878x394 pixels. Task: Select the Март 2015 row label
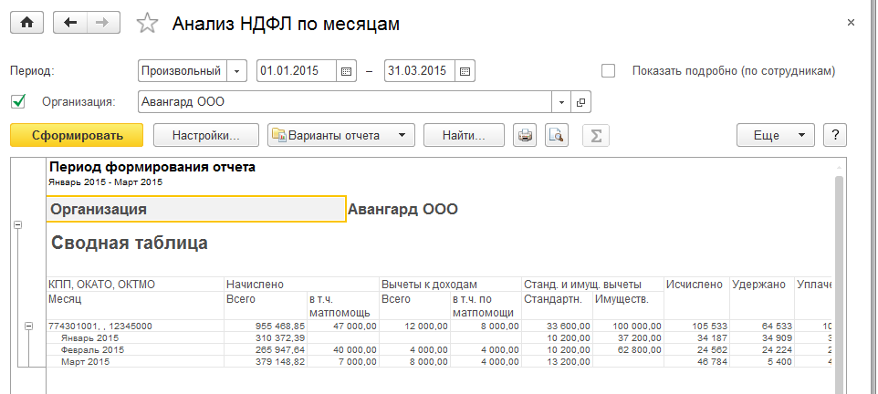[85, 361]
